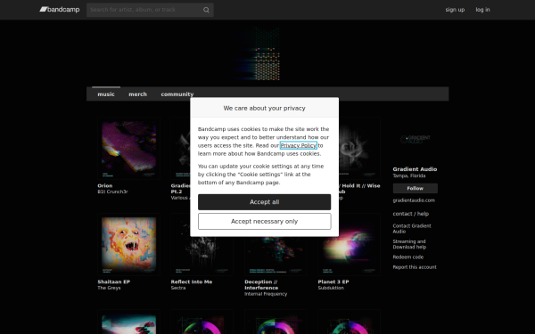The width and height of the screenshot is (535, 334).
Task: Open the log in link
Action: click(x=482, y=10)
